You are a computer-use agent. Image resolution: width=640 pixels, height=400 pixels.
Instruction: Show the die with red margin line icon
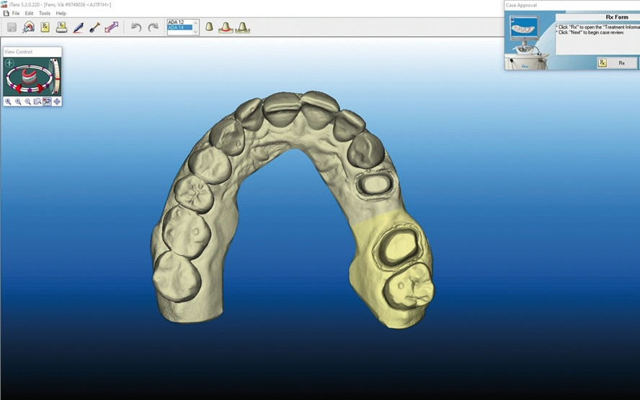click(x=226, y=28)
